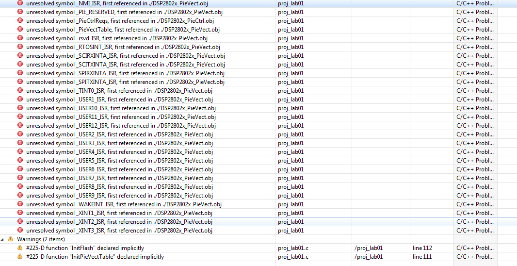The width and height of the screenshot is (517, 266).
Task: Select the unresolved symbol _PieVectTable error text
Action: [123, 30]
